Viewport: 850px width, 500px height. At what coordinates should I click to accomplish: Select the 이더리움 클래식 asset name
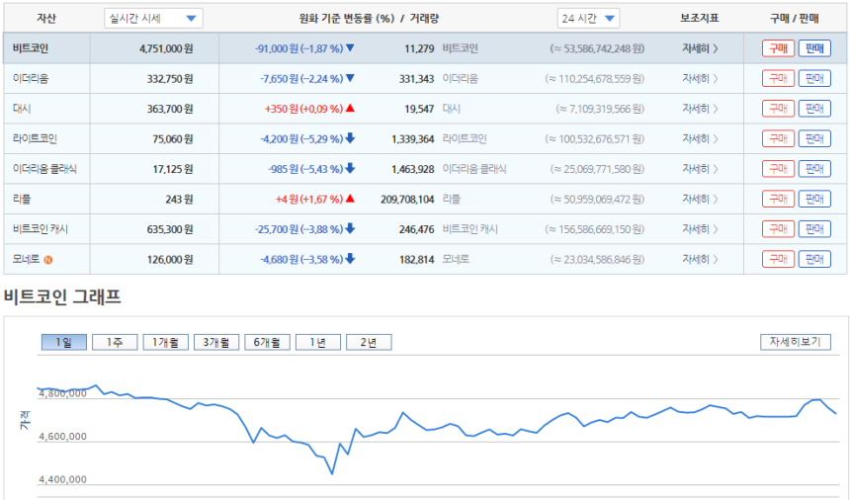pos(44,169)
